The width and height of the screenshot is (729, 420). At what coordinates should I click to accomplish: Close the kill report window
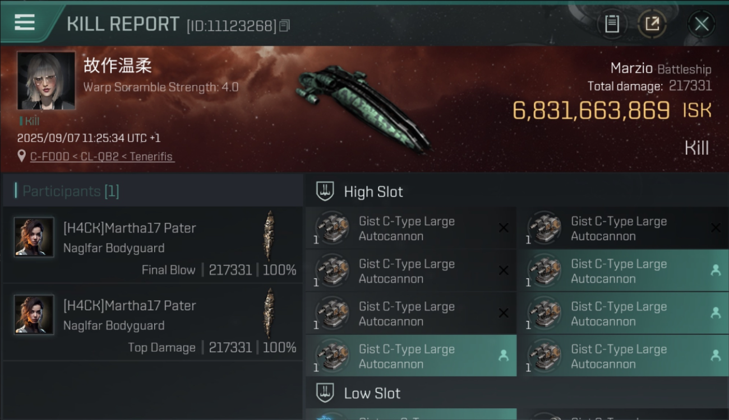pyautogui.click(x=702, y=24)
